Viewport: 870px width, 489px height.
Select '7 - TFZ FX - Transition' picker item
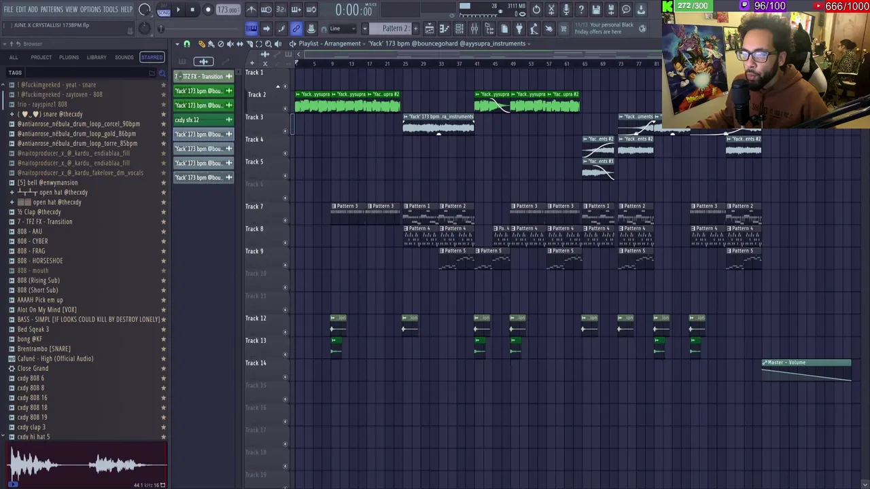coord(203,77)
